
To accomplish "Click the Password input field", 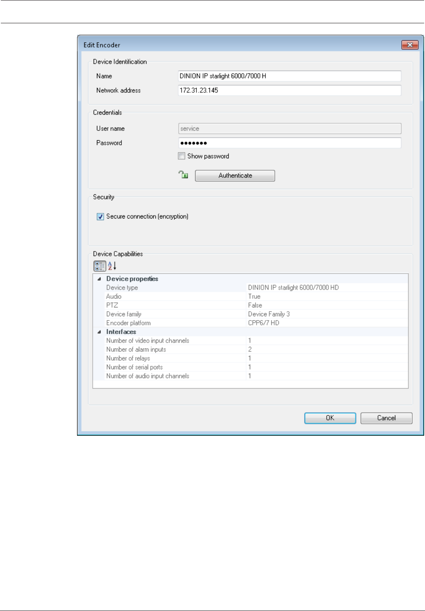I will pos(290,143).
